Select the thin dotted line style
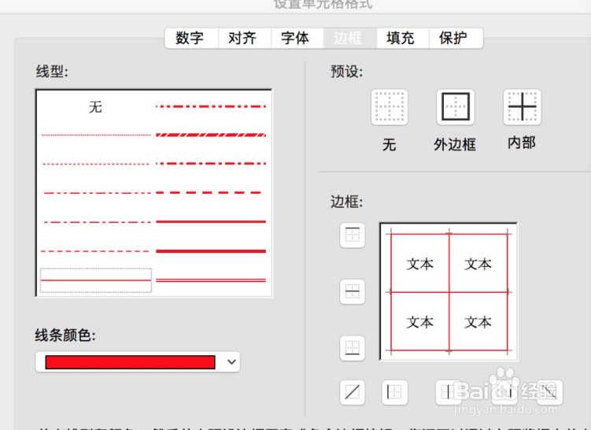Screen dimensions: 591x430 (x=96, y=164)
